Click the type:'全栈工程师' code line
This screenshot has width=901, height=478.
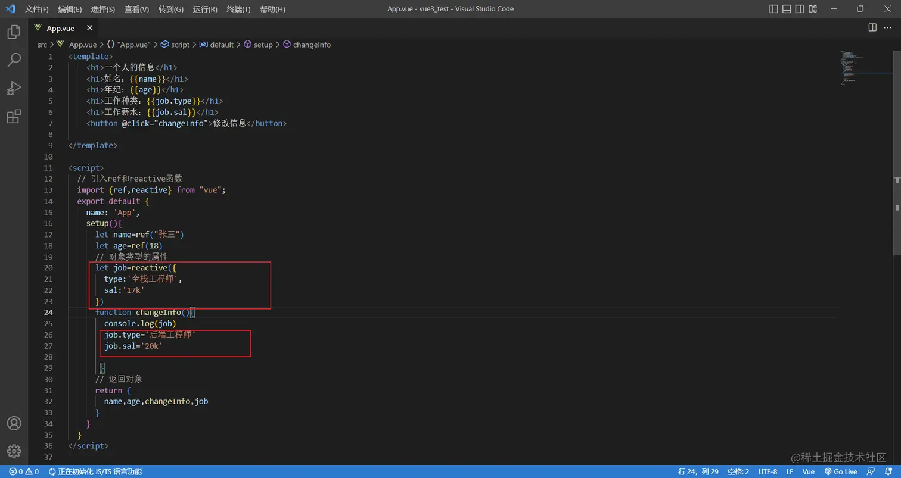143,279
